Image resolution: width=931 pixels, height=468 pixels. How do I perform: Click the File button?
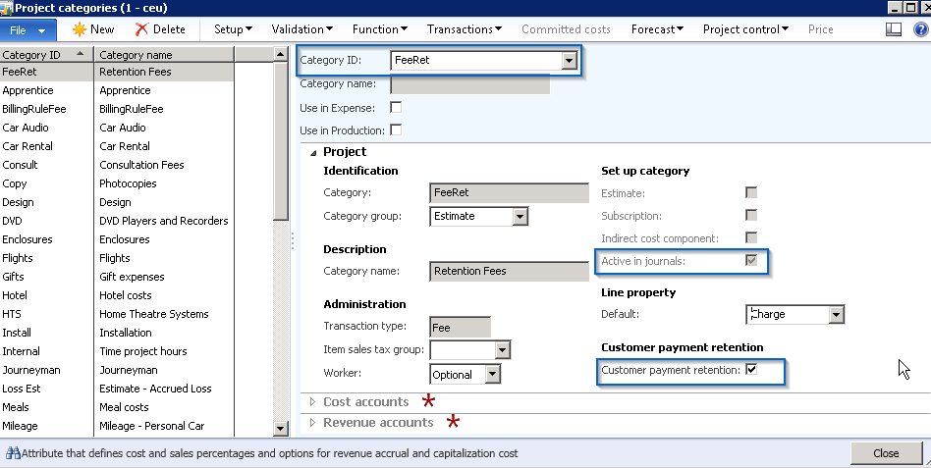28,29
